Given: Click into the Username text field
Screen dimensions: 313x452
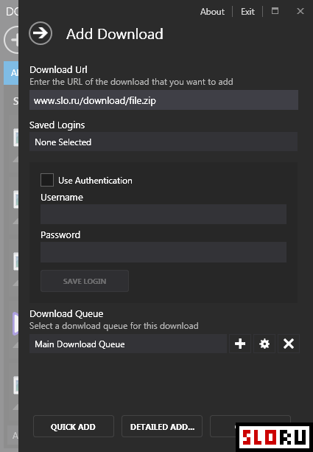Looking at the screenshot, I should (x=163, y=214).
